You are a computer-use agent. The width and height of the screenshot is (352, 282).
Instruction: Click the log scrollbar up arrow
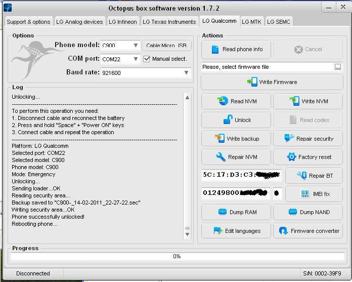[x=187, y=97]
